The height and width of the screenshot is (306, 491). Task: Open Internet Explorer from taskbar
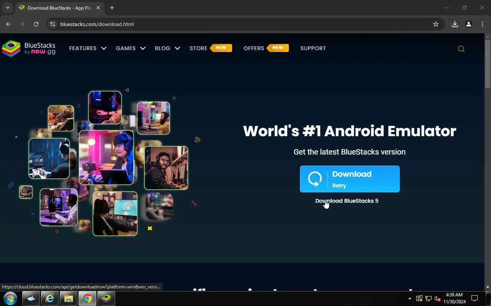(x=49, y=298)
